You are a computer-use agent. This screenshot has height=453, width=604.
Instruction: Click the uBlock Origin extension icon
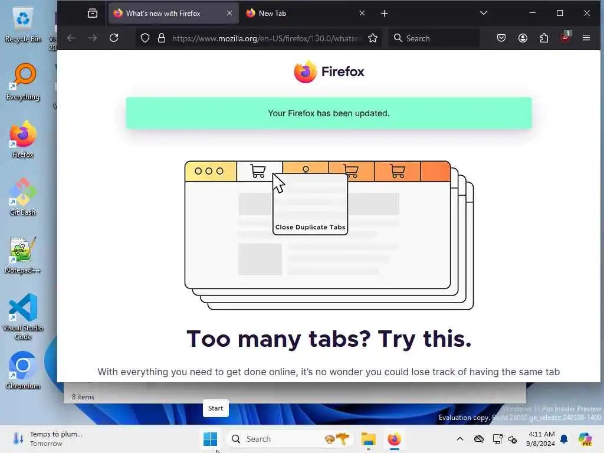pos(566,37)
